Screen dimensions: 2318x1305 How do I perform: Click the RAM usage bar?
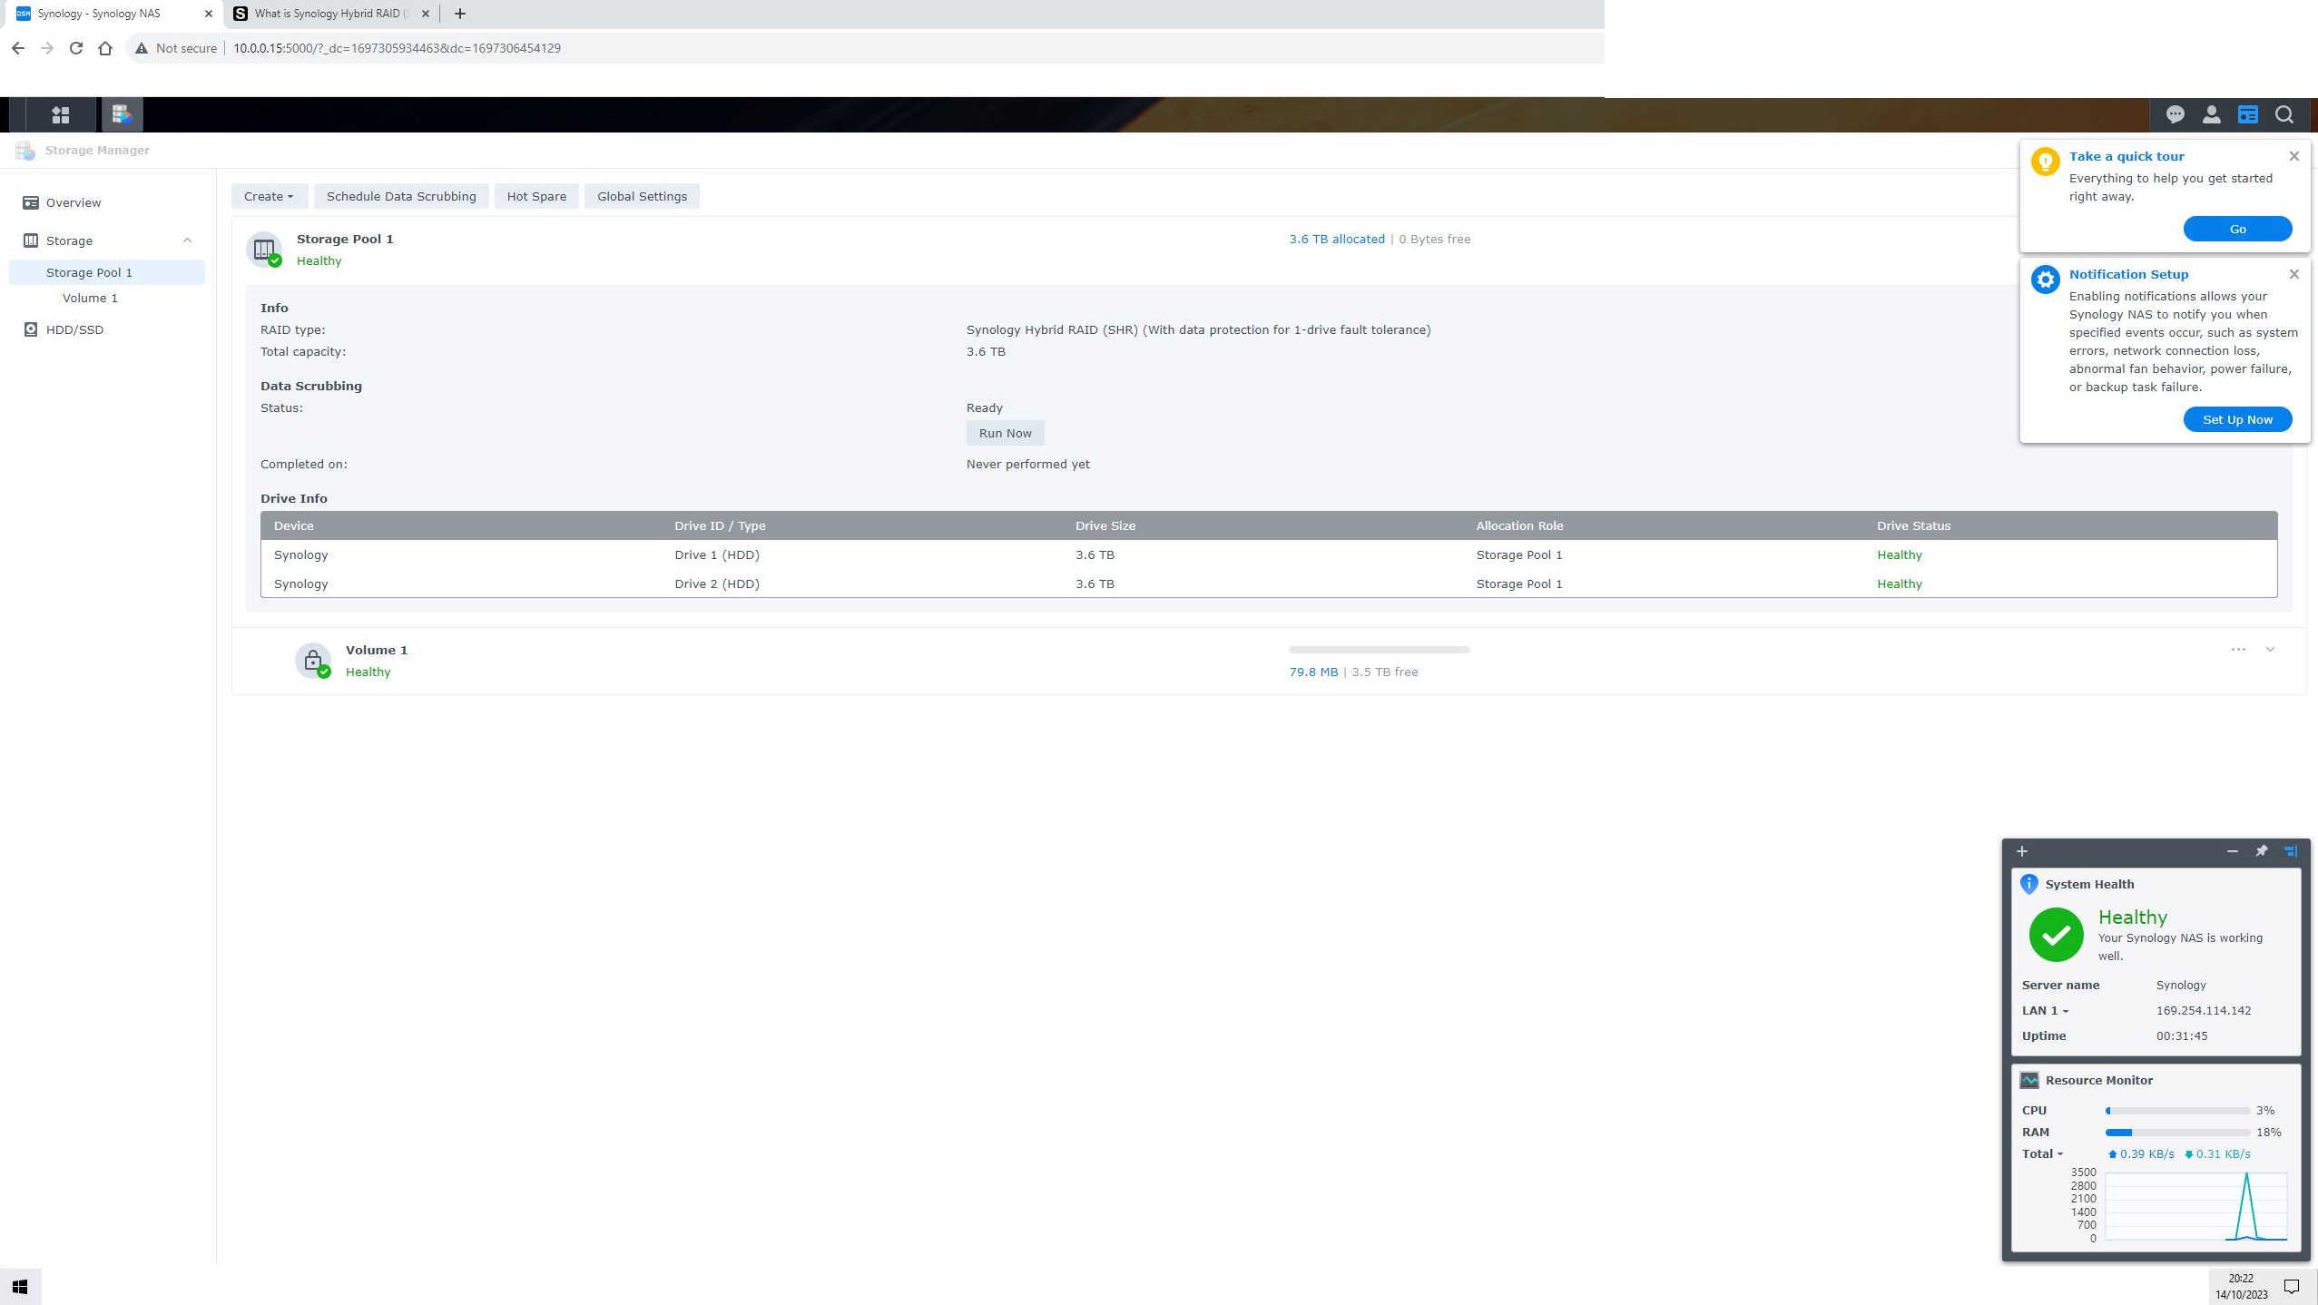(x=2177, y=1133)
